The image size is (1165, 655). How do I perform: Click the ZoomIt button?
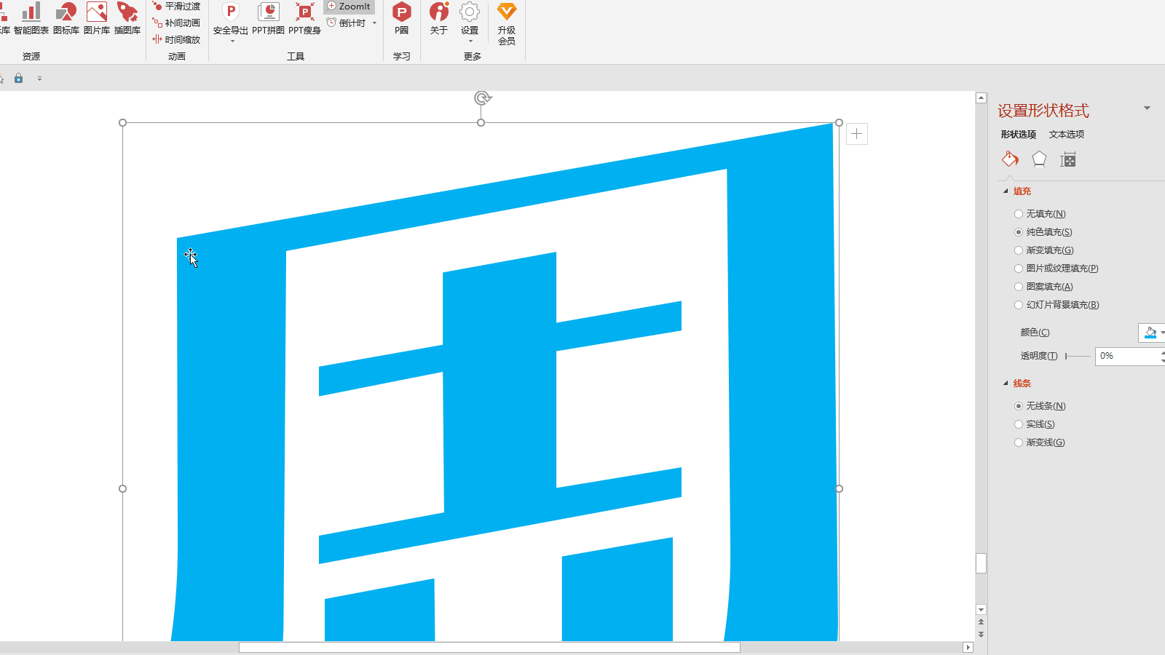tap(349, 7)
